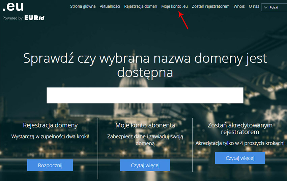The width and height of the screenshot is (287, 181).
Task: Click the 'Wystarczą w zupełności dwa kroki' text
Action: pyautogui.click(x=50, y=137)
